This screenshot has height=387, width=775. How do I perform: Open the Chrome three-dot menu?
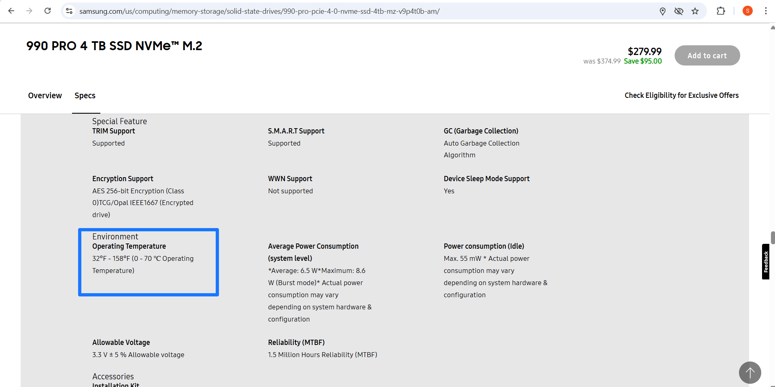tap(766, 11)
